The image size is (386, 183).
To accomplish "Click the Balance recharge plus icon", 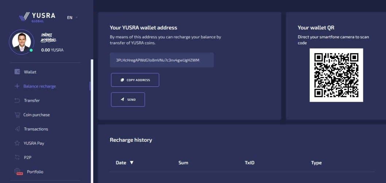I will [x=17, y=86].
